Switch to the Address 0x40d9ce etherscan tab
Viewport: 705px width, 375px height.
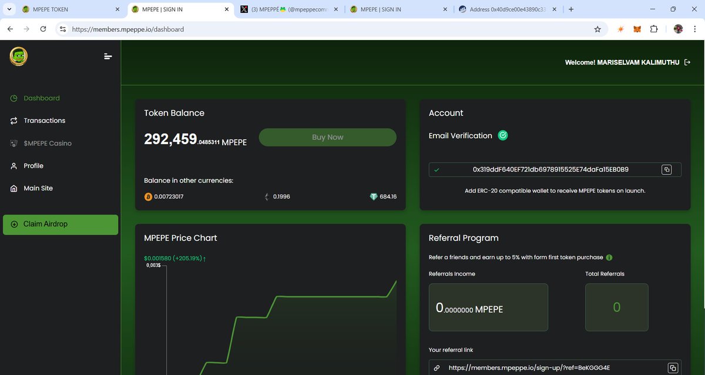pyautogui.click(x=507, y=9)
